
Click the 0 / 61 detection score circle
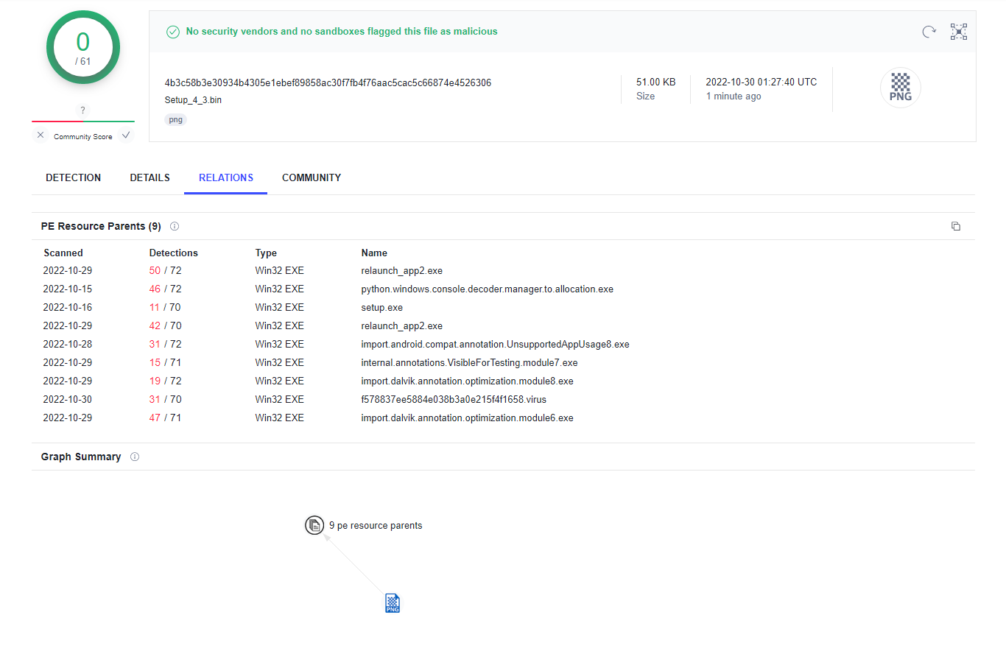[83, 48]
